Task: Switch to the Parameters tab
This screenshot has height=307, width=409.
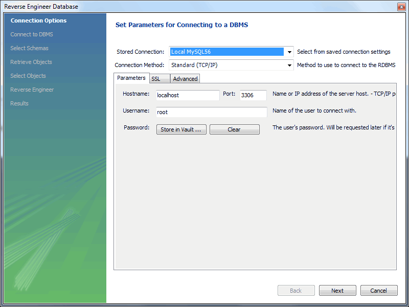Action: tap(131, 78)
